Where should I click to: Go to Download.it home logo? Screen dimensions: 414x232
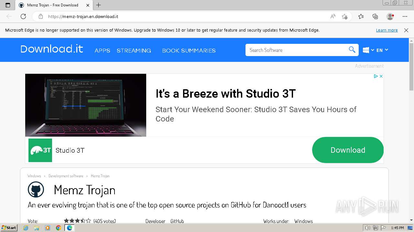(52, 49)
